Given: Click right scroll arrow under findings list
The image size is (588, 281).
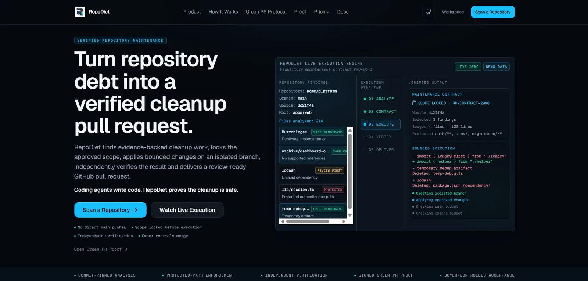Looking at the screenshot, I should pos(344,221).
